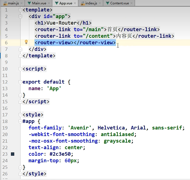The height and width of the screenshot is (180, 190).
Task: Click line number 13 in the gutter
Action: pyautogui.click(x=5, y=88)
